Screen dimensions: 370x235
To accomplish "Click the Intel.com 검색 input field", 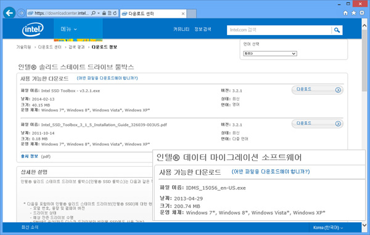I will click(279, 30).
